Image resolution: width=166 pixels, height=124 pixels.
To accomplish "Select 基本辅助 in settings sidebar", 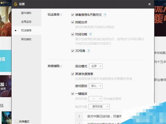I will (x=26, y=13).
